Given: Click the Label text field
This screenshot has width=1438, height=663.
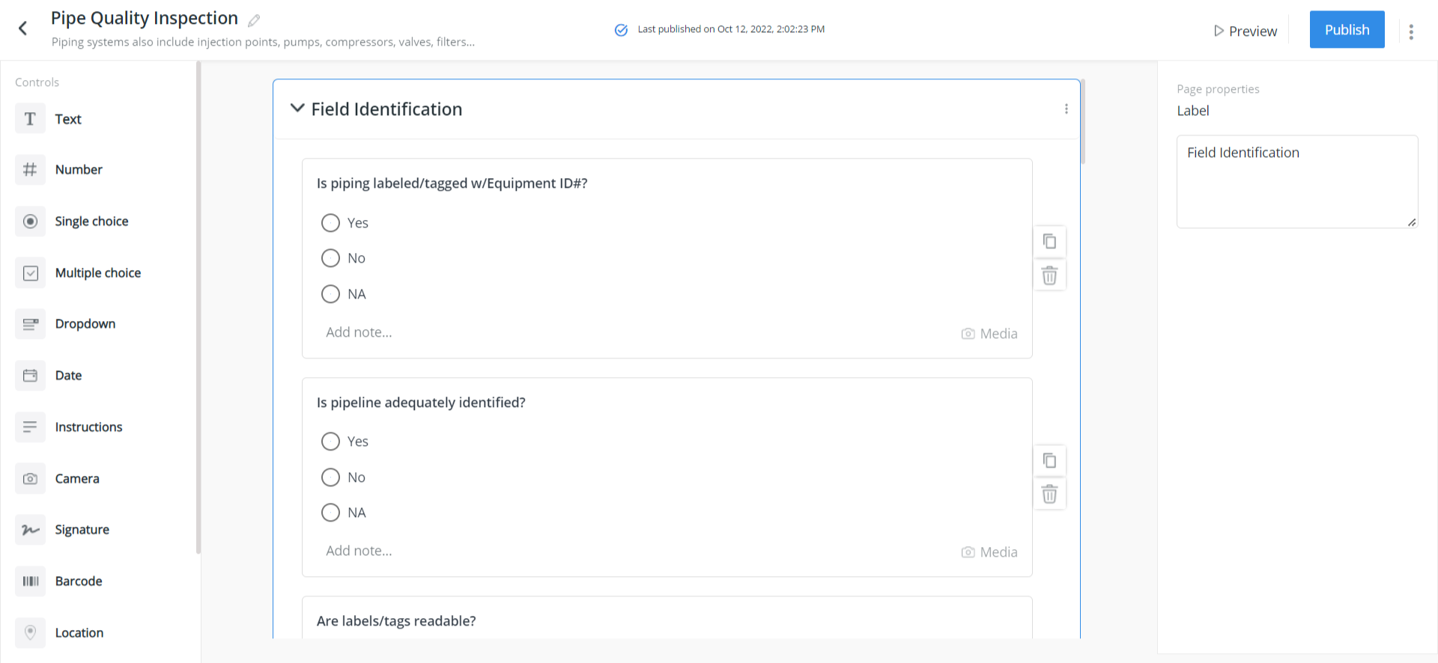Looking at the screenshot, I should click(x=1296, y=181).
